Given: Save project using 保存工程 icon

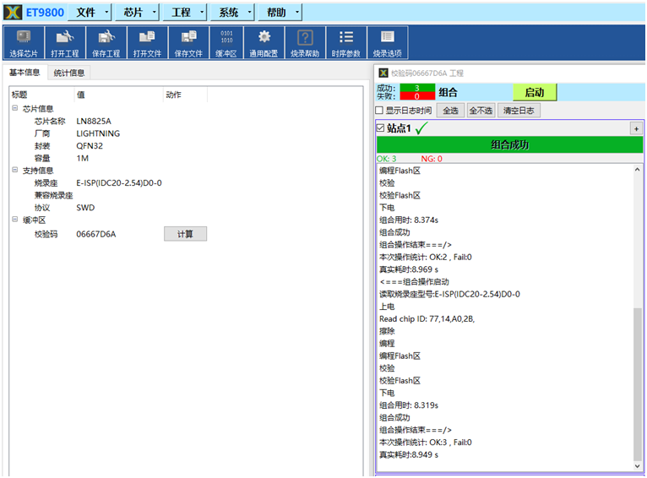Looking at the screenshot, I should 106,42.
